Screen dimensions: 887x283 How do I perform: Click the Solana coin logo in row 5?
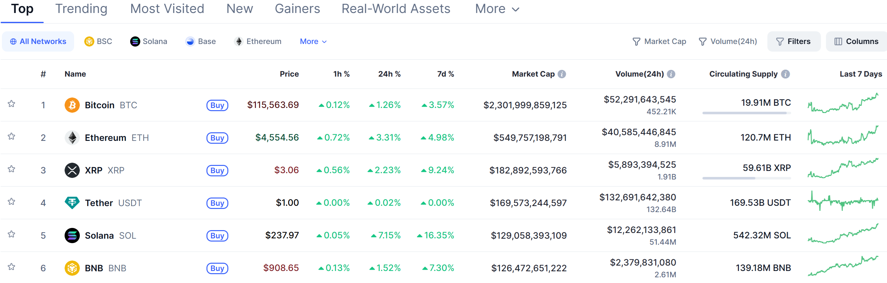(x=72, y=236)
